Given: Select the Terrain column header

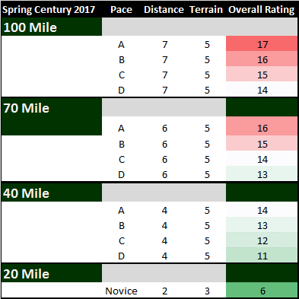Looking at the screenshot, I should tap(206, 10).
